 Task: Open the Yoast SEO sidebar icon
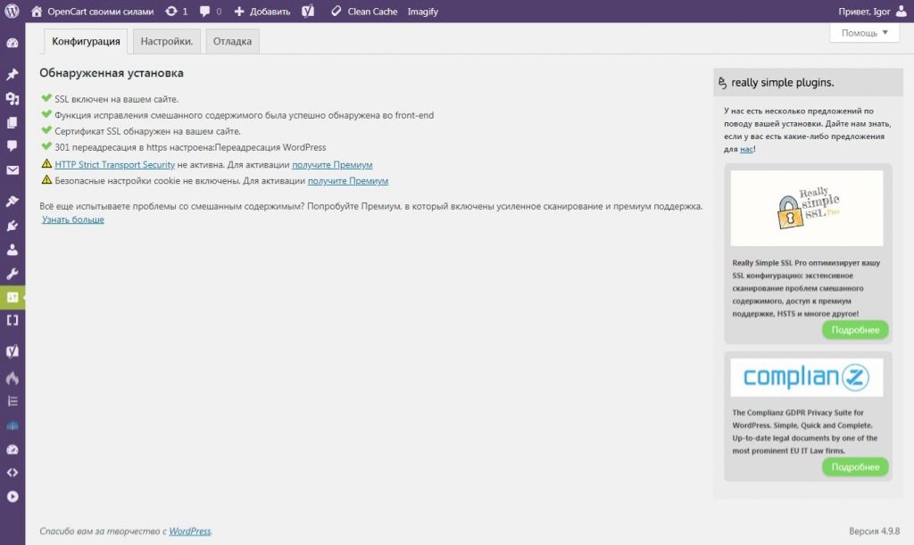pyautogui.click(x=12, y=351)
